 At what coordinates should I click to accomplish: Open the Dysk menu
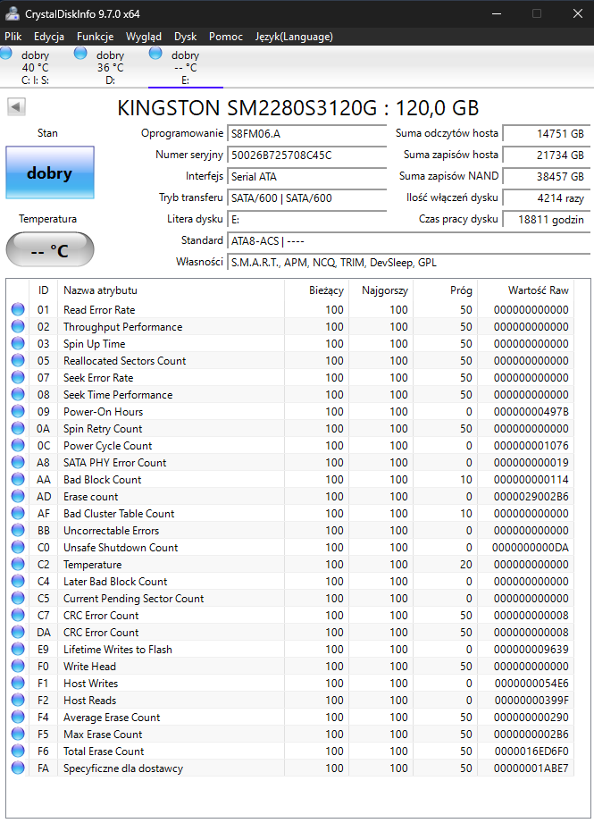tap(185, 37)
